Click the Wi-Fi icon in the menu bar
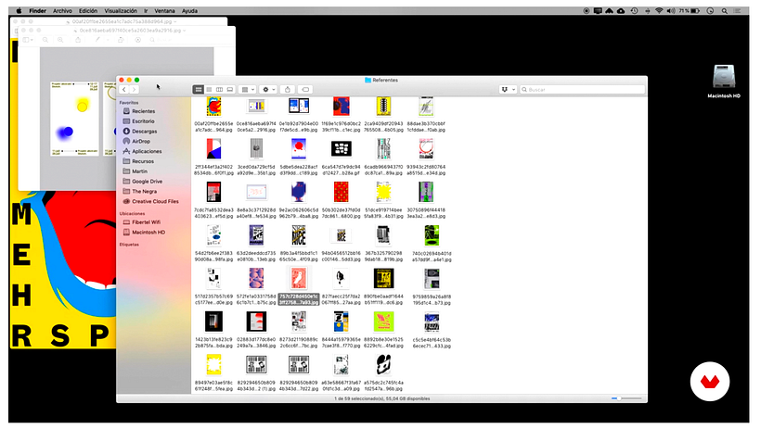 click(659, 11)
